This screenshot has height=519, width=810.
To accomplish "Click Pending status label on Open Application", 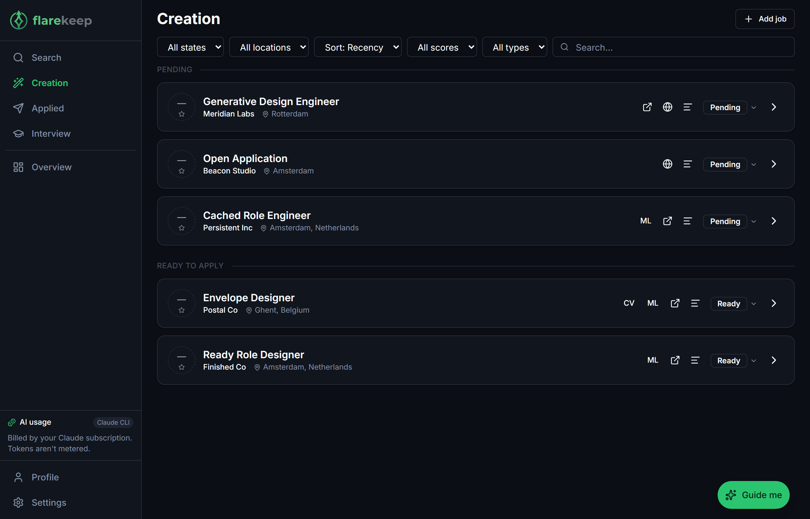I will click(x=725, y=165).
